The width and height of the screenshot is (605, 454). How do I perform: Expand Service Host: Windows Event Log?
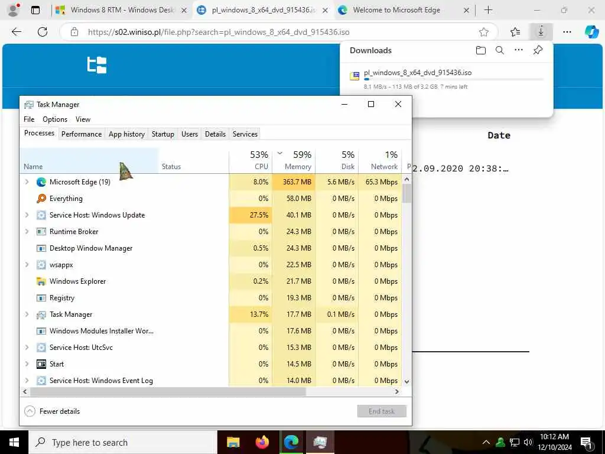coord(27,381)
